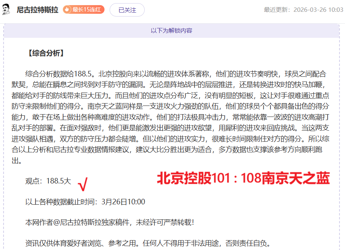The width and height of the screenshot is (345, 250).
Task: Click the unlocked content panel area
Action: click(x=172, y=138)
